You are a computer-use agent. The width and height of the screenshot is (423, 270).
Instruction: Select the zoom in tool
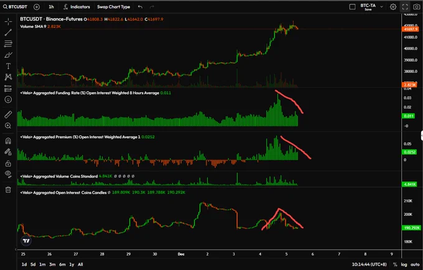(x=8, y=126)
